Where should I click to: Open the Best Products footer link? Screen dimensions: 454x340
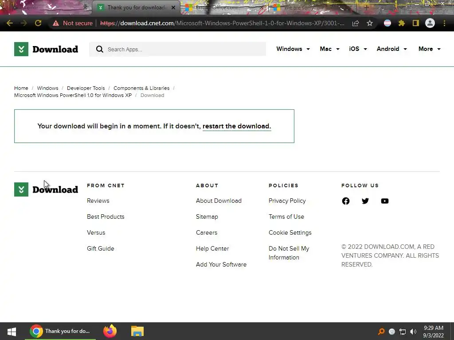[106, 216]
